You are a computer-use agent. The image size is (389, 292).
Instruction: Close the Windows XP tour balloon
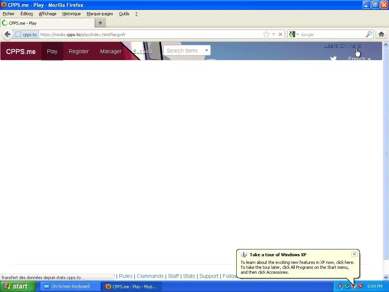pyautogui.click(x=354, y=254)
